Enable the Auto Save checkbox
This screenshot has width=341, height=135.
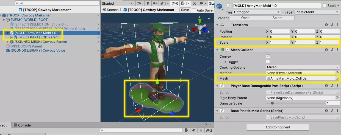[194, 10]
